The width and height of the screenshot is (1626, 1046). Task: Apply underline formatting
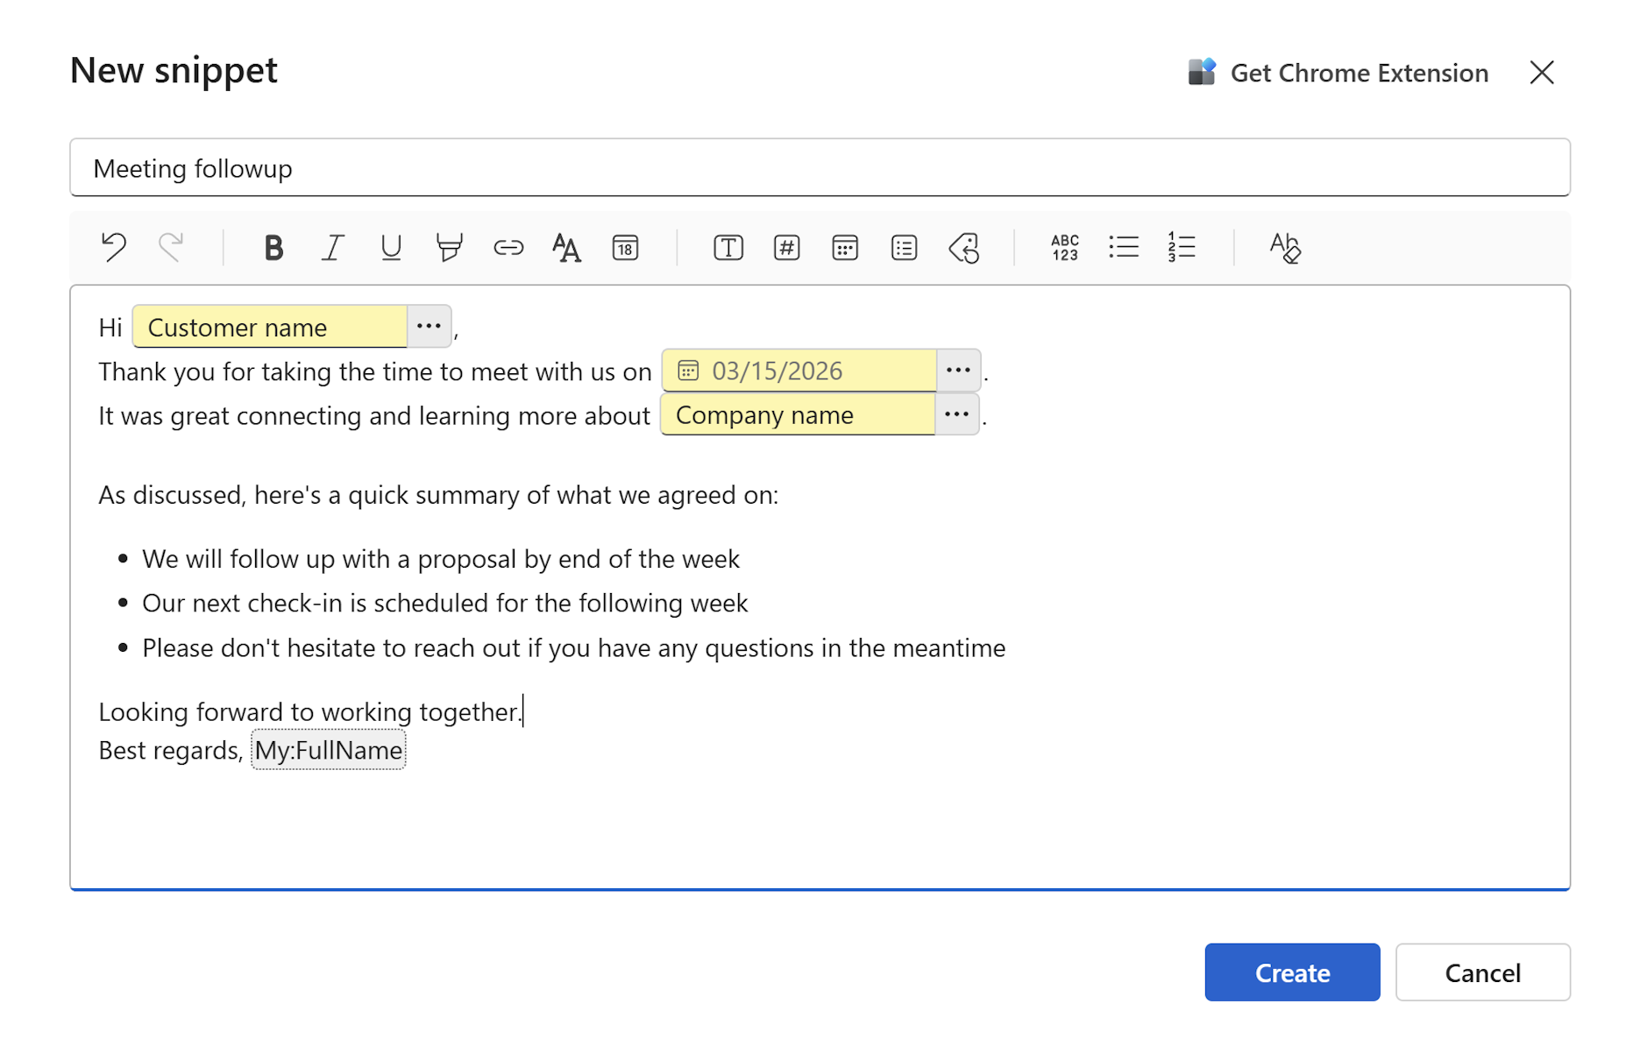pos(391,248)
